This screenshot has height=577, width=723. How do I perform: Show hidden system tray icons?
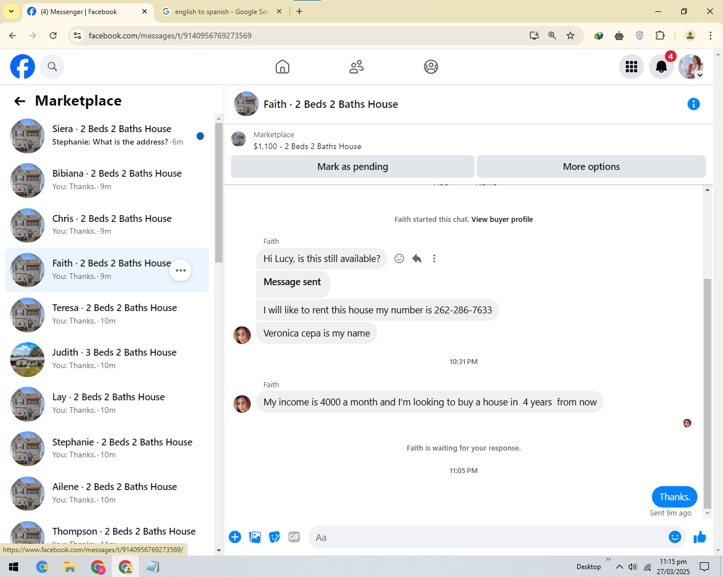tap(620, 567)
